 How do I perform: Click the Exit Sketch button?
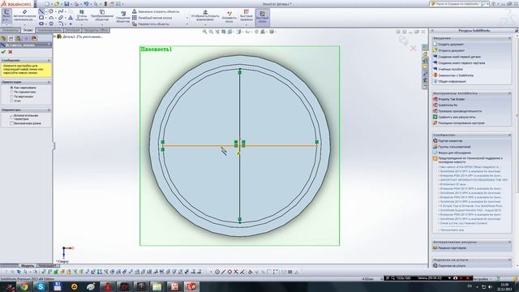pos(6,15)
